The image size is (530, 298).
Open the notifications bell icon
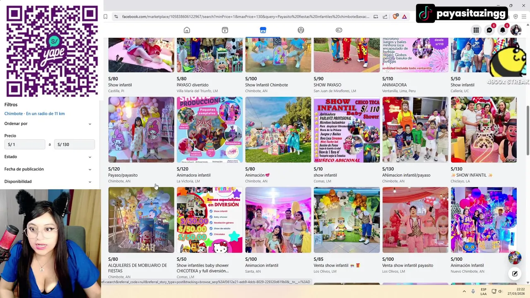[x=503, y=30]
